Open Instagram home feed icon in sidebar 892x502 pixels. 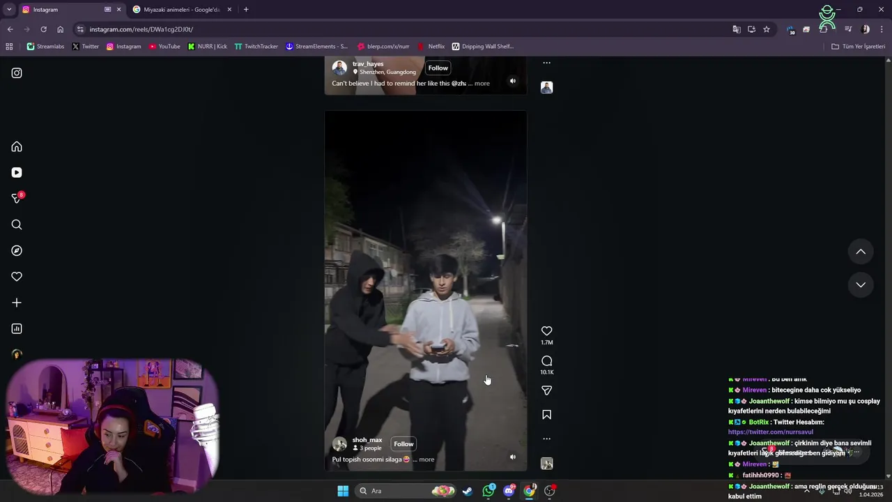[17, 146]
